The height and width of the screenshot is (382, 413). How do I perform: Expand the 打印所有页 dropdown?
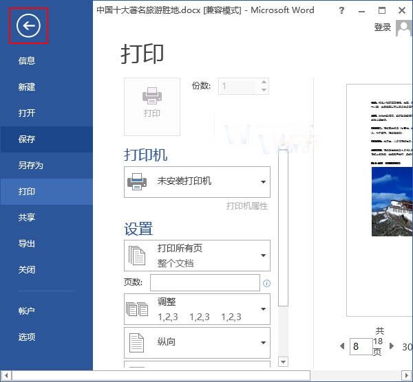197,256
